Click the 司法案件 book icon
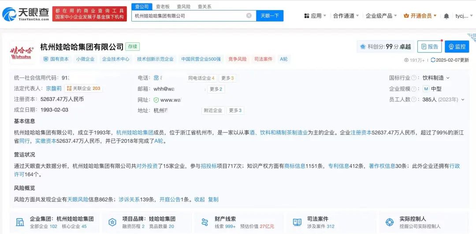This screenshot has height=234, width=476. (x=297, y=222)
